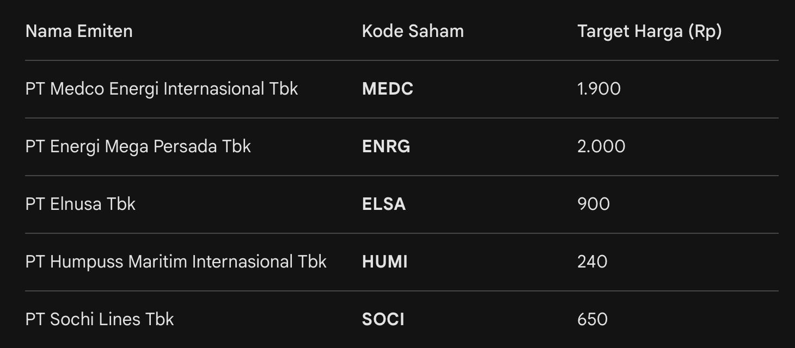Click the Target Harga (Rp) header
Screen dimensions: 795x348
point(649,32)
